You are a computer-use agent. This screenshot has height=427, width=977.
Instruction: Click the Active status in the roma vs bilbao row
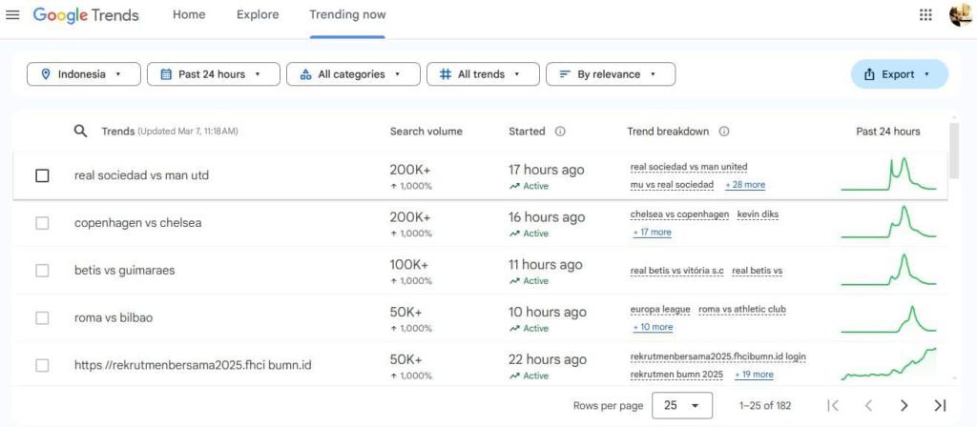coord(529,328)
